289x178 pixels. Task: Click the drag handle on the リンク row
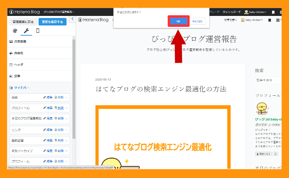tap(67, 130)
